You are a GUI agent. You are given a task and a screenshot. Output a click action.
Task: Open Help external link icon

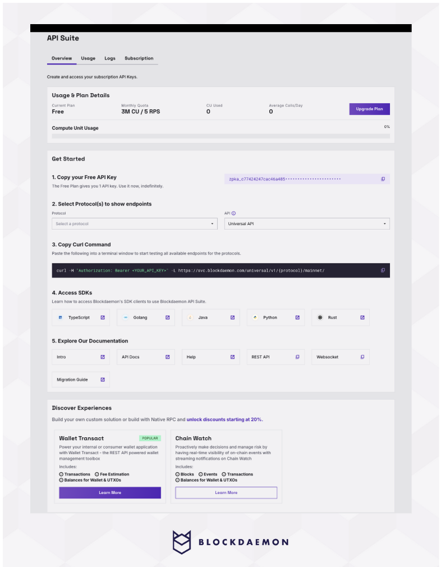(232, 357)
